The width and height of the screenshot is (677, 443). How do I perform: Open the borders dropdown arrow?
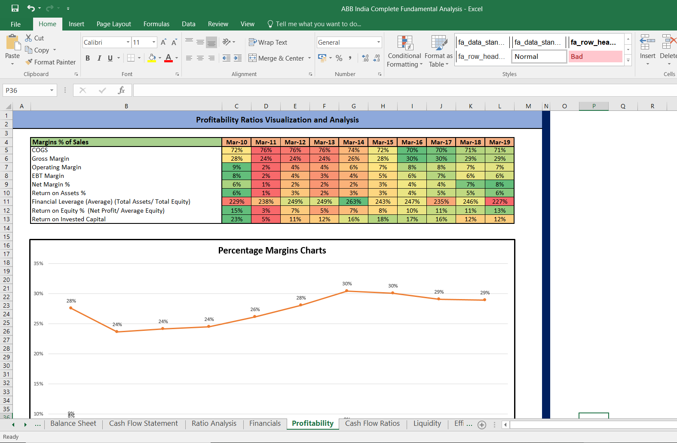(x=139, y=58)
